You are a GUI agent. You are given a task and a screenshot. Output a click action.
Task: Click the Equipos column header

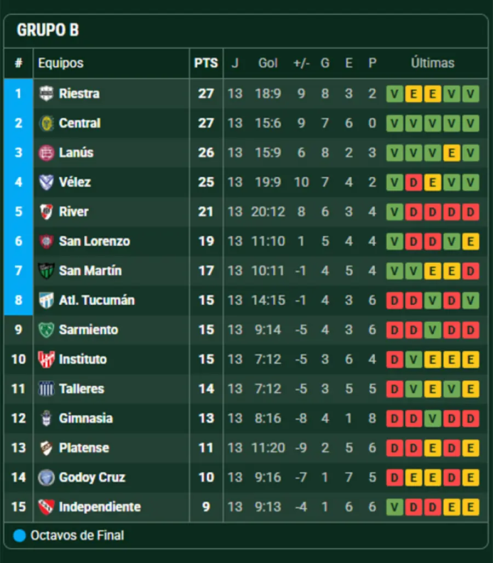point(61,63)
